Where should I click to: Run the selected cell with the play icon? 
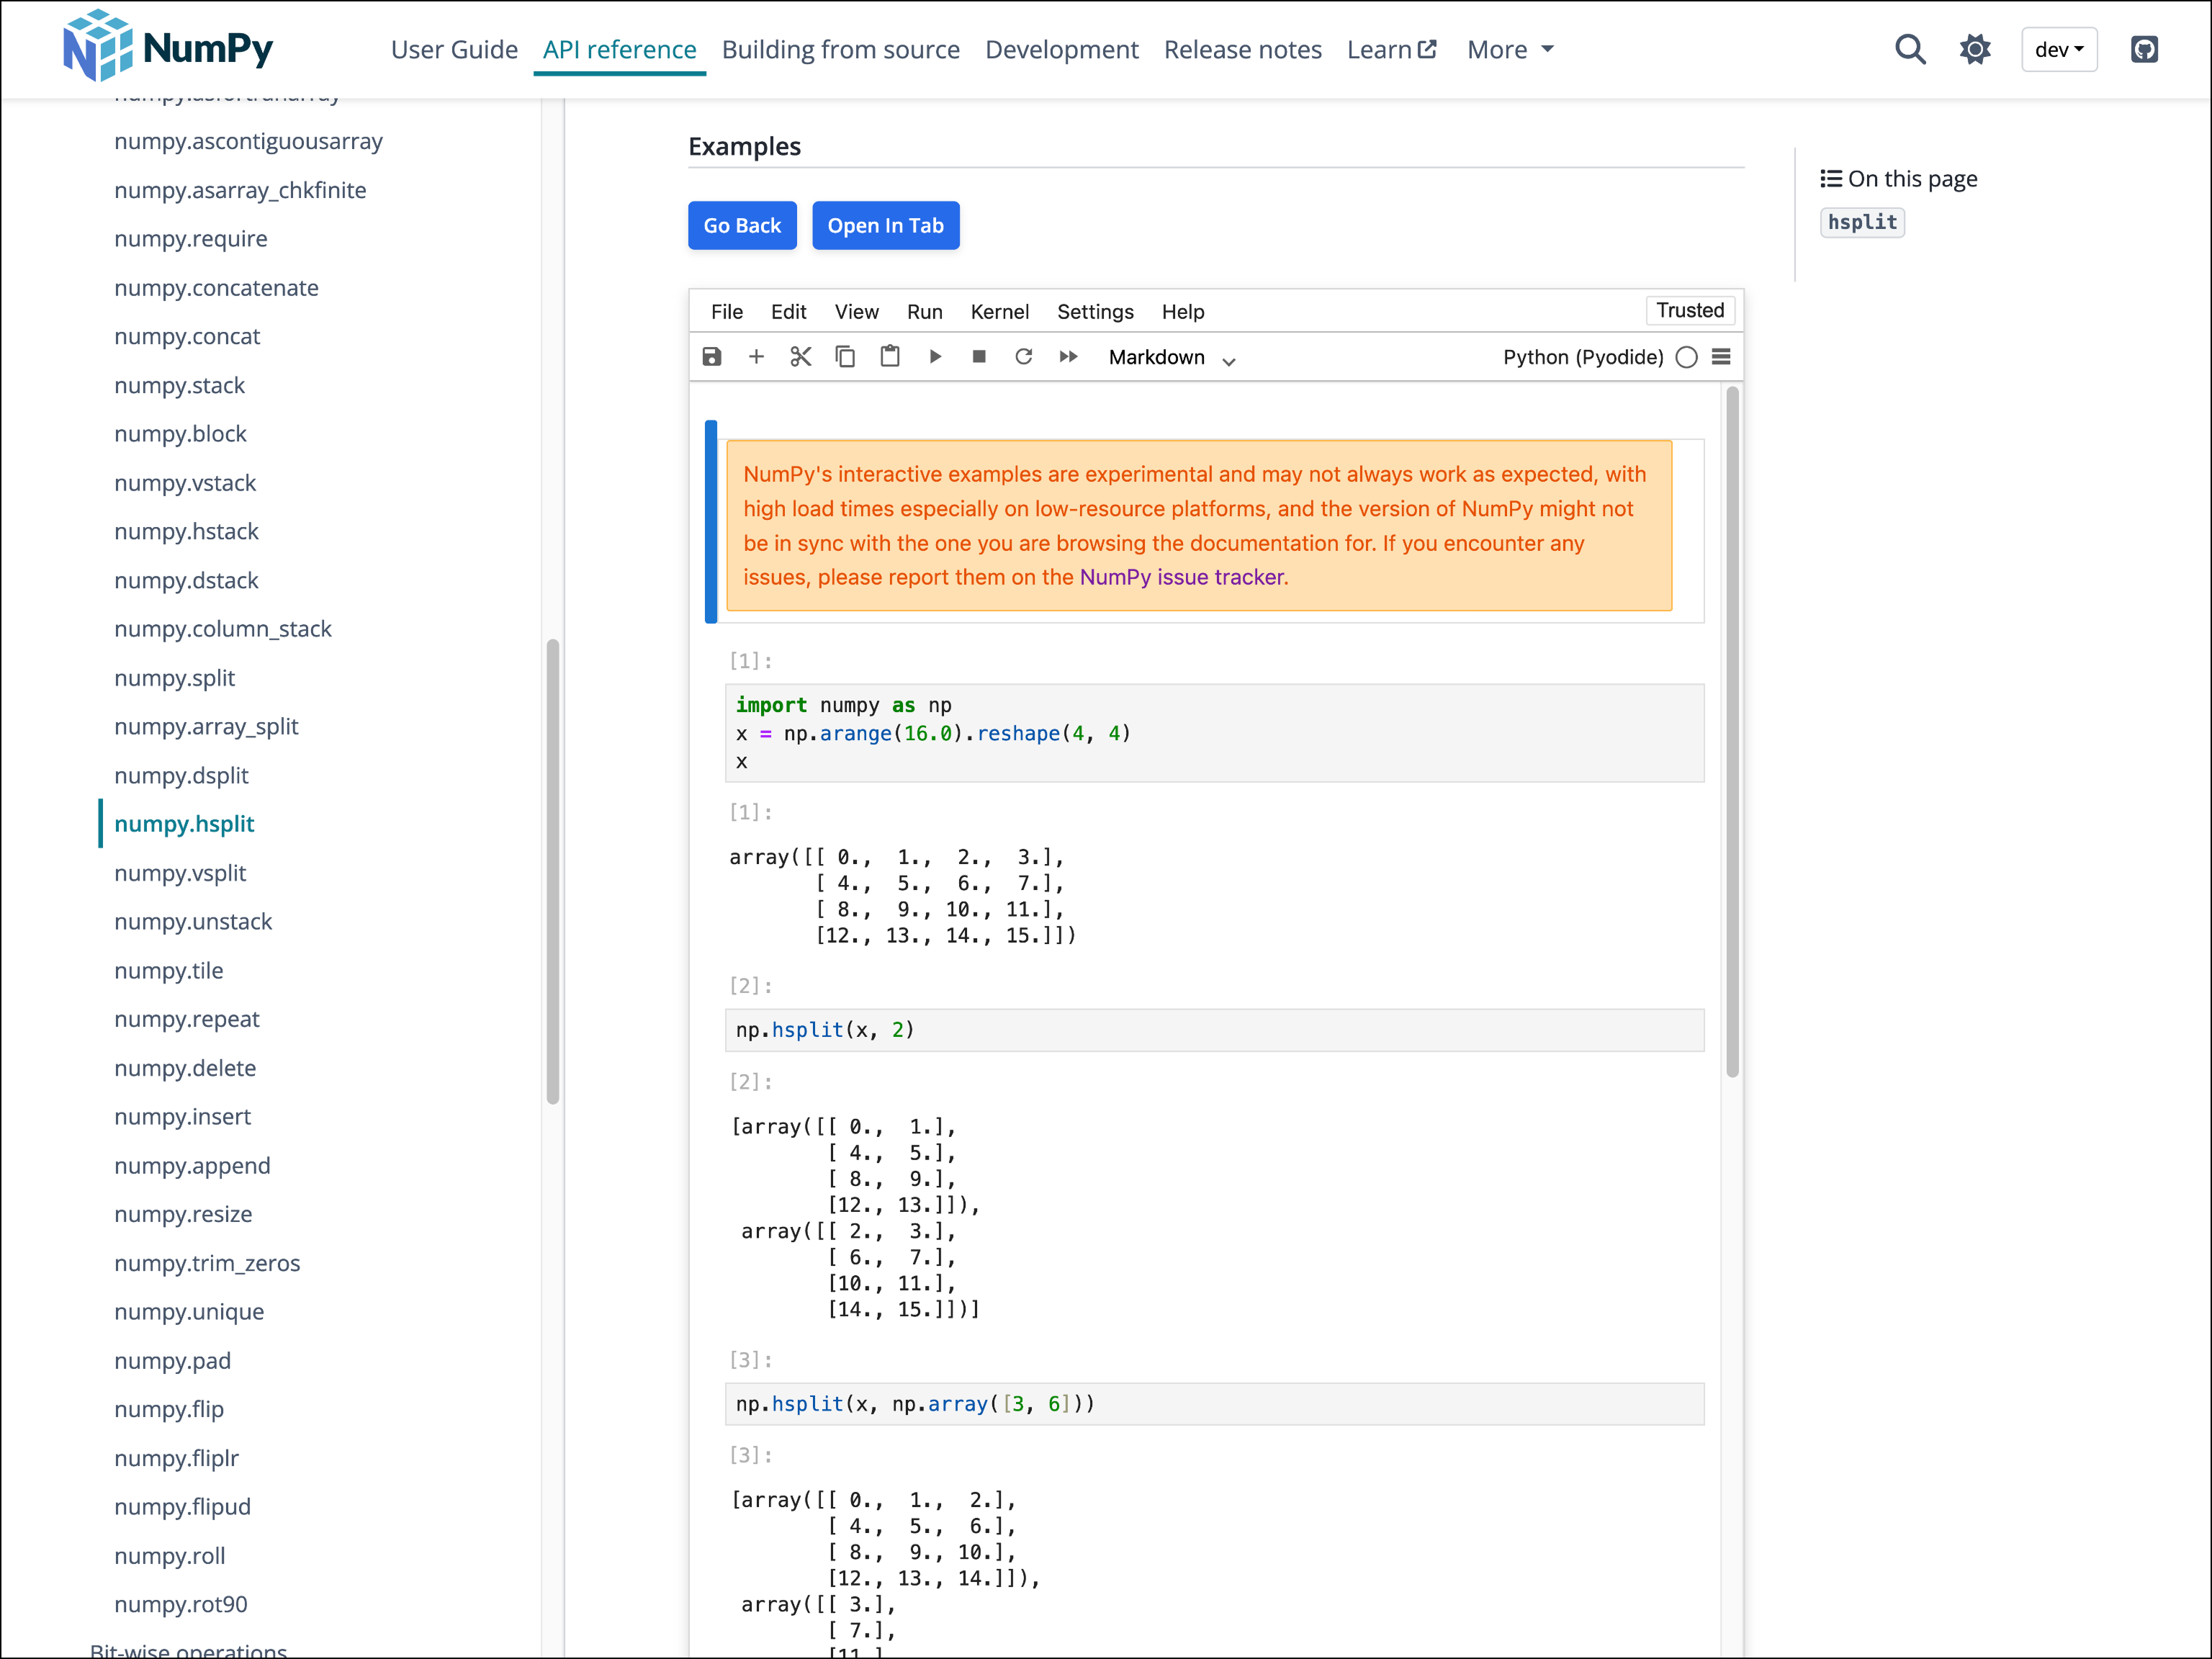(x=935, y=357)
